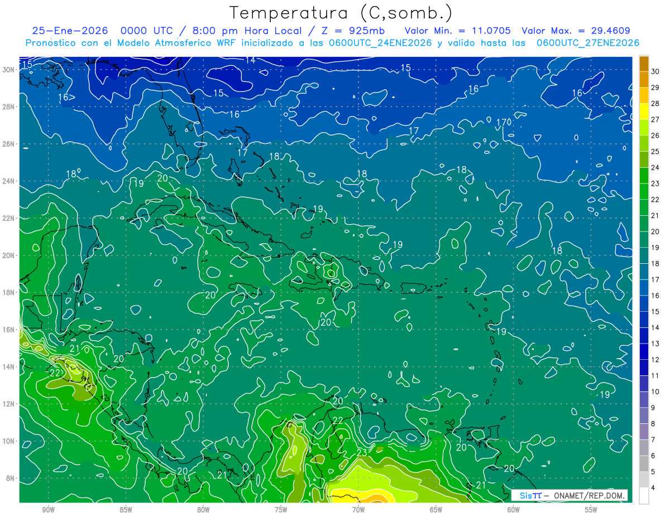Click the '60W' longitude axis label
The height and width of the screenshot is (517, 670).
pyautogui.click(x=514, y=510)
